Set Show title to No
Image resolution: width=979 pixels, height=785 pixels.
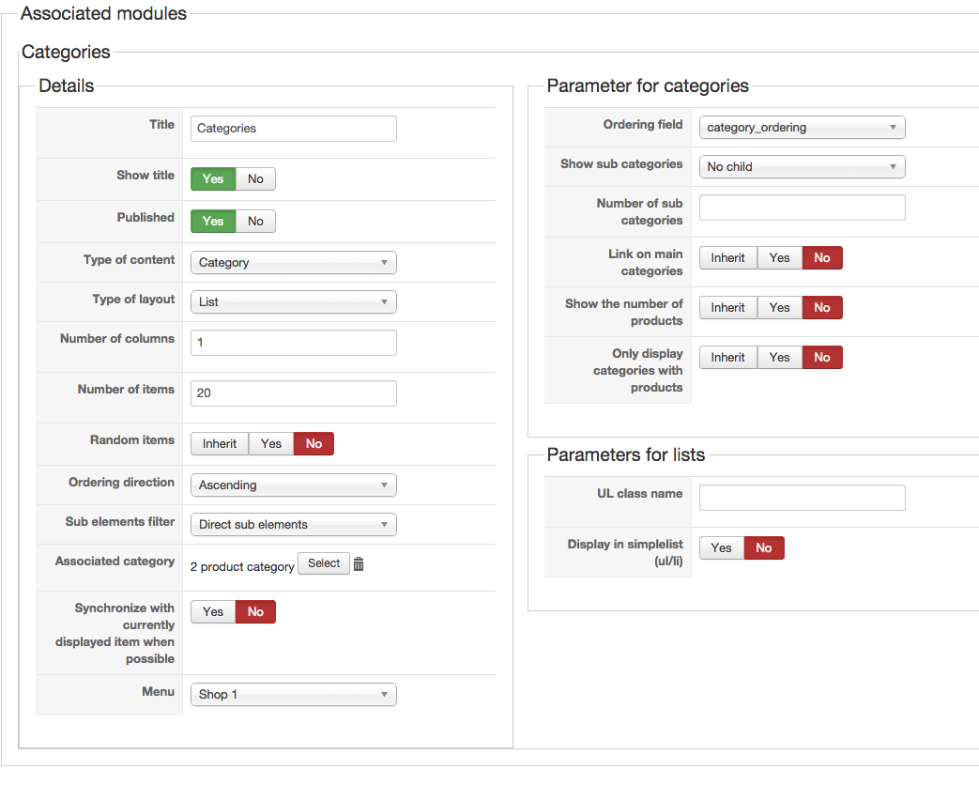[255, 179]
